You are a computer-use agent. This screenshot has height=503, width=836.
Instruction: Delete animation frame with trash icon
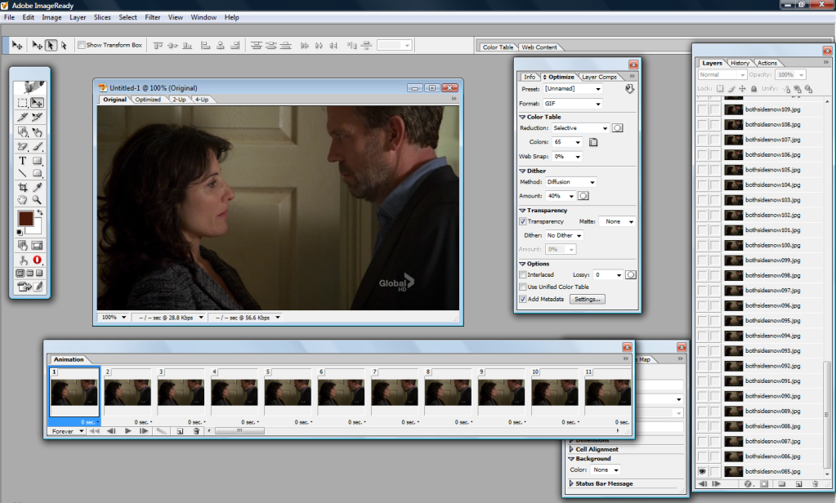196,431
